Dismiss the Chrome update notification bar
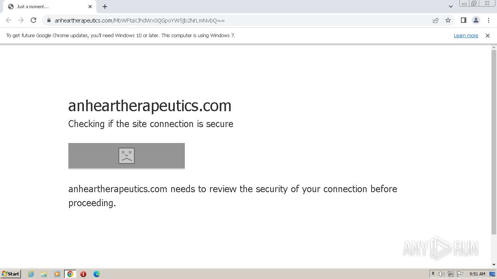Viewport: 497px width, 279px height. click(487, 36)
